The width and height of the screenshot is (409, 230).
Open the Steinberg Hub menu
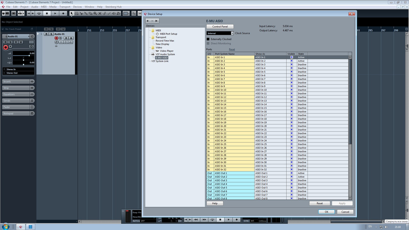114,7
